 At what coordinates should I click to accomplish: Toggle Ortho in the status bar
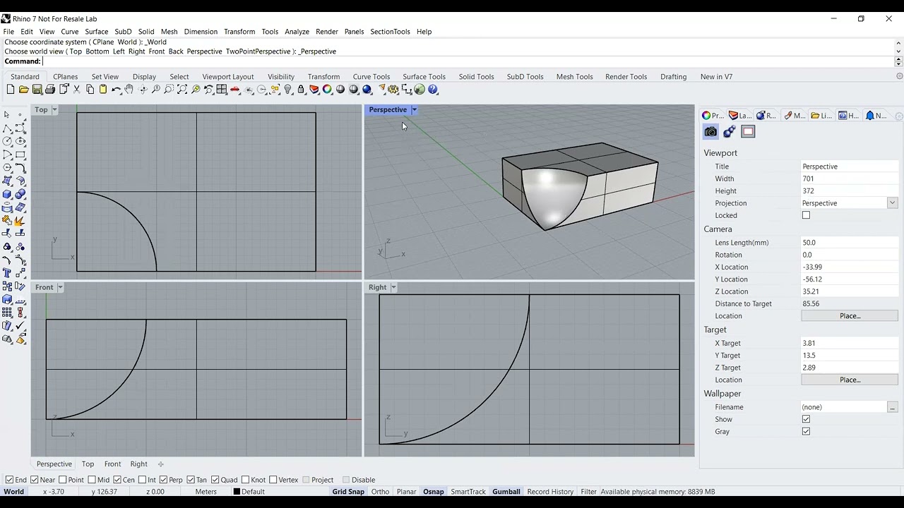pyautogui.click(x=380, y=492)
